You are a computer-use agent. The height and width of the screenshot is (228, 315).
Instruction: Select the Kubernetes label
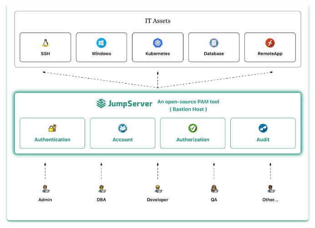[x=157, y=54]
